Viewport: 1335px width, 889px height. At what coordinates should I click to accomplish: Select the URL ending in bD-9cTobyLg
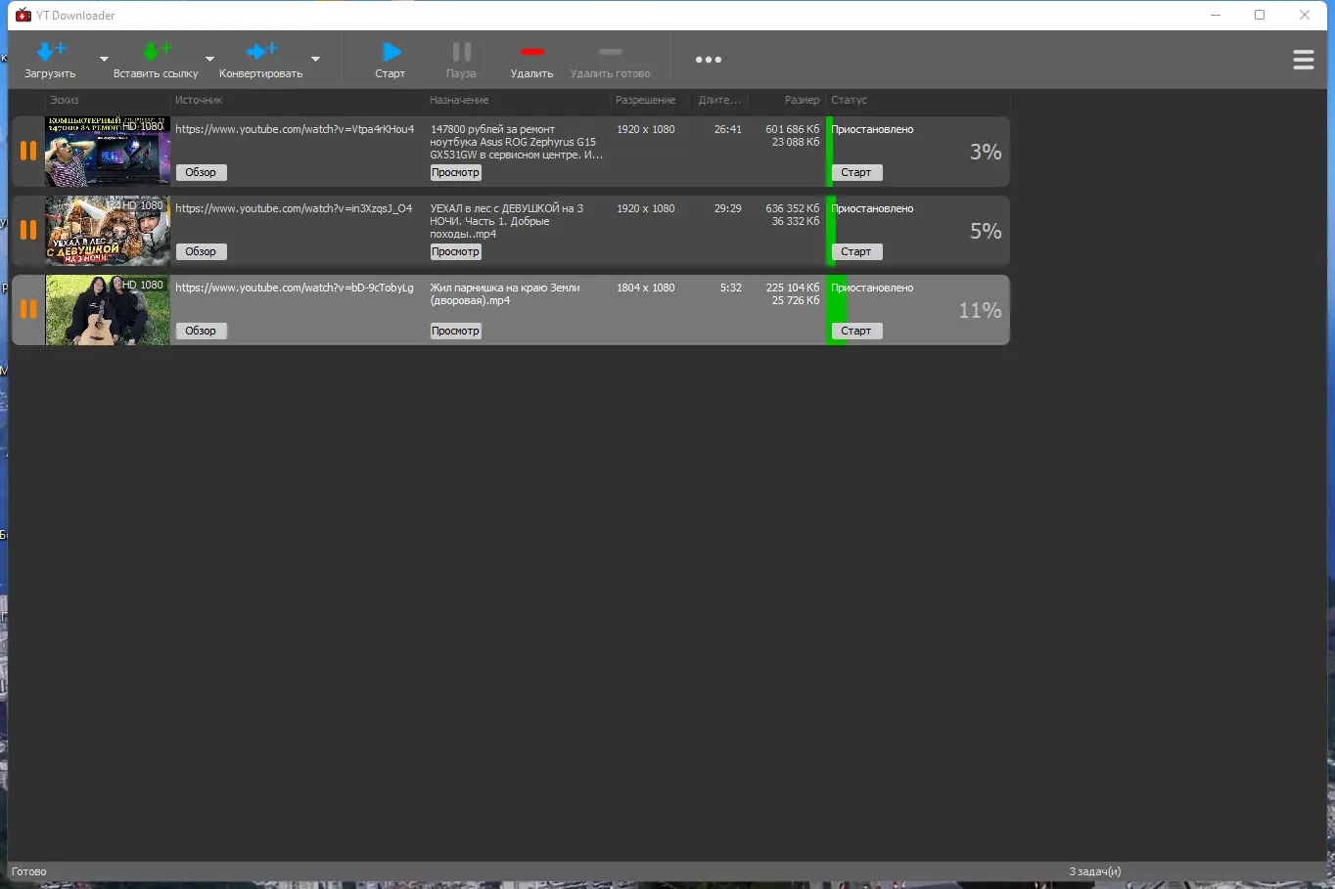pos(295,288)
